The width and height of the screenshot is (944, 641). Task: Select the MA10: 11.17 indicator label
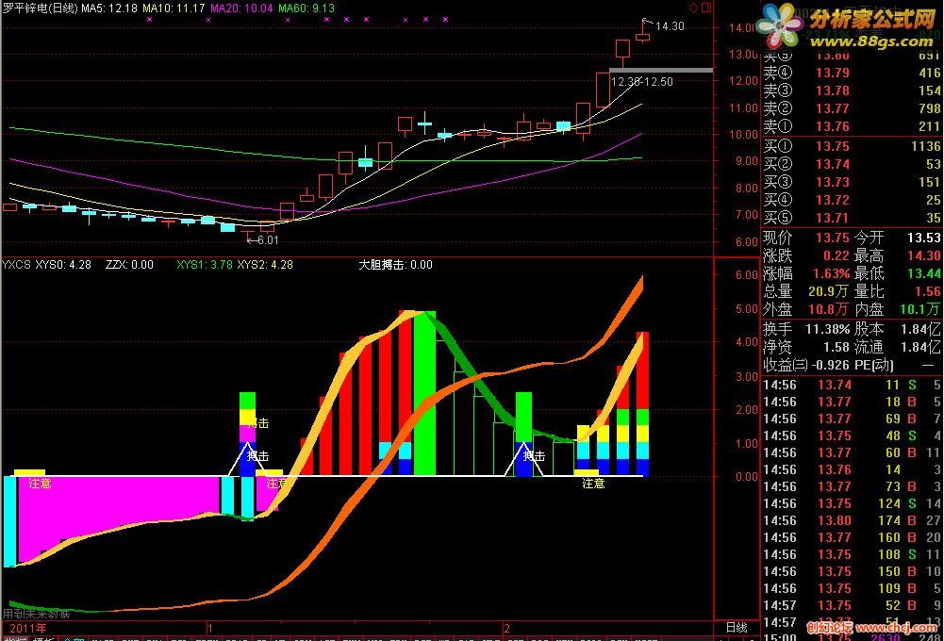pyautogui.click(x=174, y=8)
